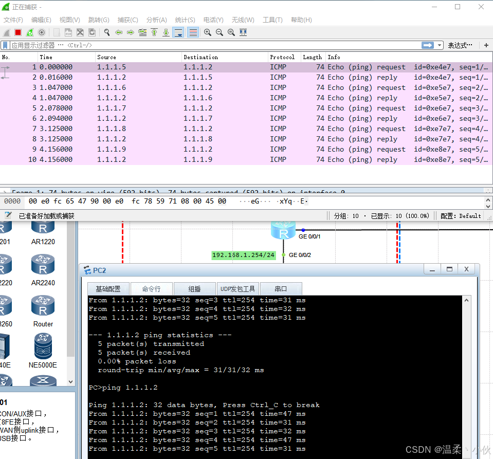493x459 pixels.
Task: Zoom out the packet text
Action: coord(220,32)
